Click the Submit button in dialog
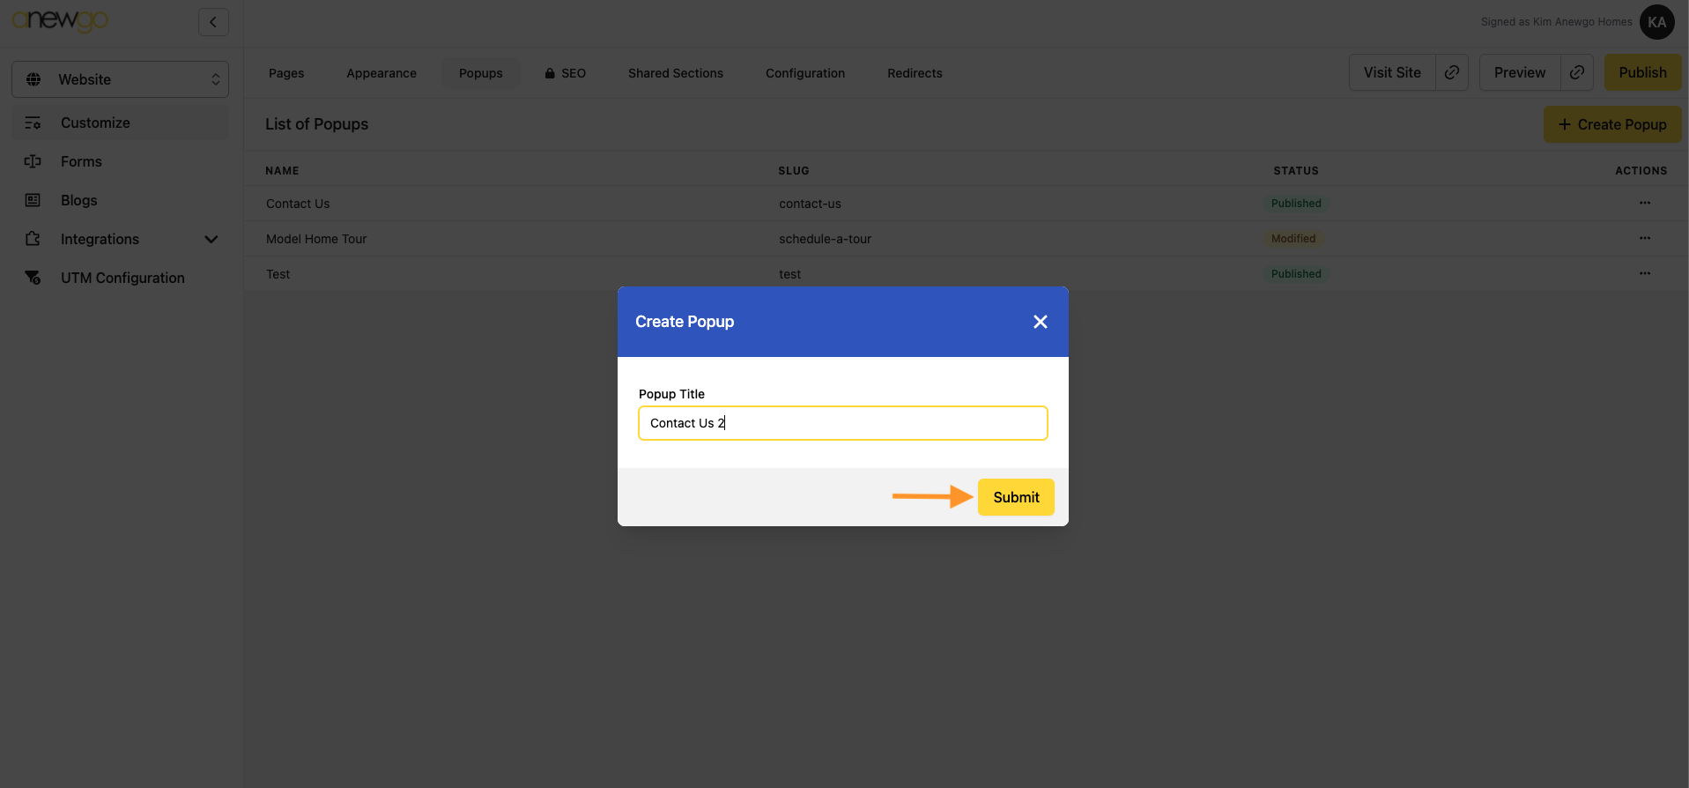Viewport: 1689px width, 788px height. point(1015,497)
